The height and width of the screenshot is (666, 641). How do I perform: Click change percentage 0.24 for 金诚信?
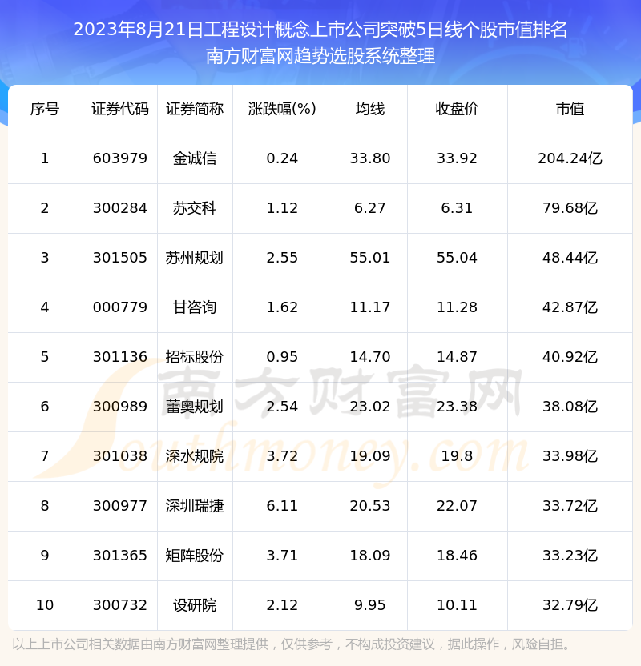point(282,158)
